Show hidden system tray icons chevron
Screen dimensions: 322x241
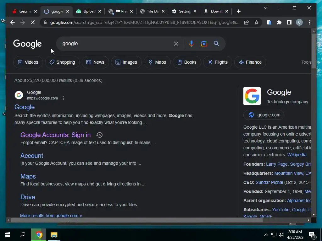click(x=266, y=235)
